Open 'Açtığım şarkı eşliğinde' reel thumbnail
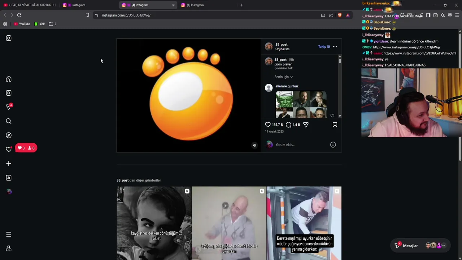Viewport: 462px width, 260px height. [229, 223]
